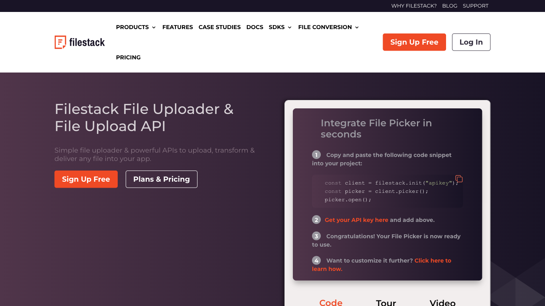Open the Pricing nav item

tap(128, 57)
